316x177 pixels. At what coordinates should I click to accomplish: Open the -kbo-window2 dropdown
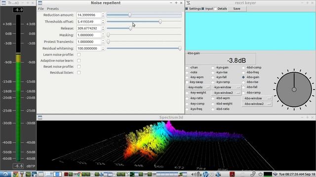[257, 104]
